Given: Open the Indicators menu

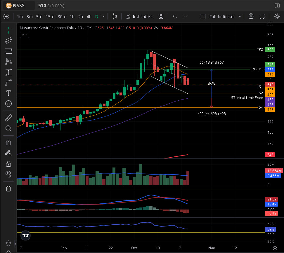Looking at the screenshot, I should 139,17.
